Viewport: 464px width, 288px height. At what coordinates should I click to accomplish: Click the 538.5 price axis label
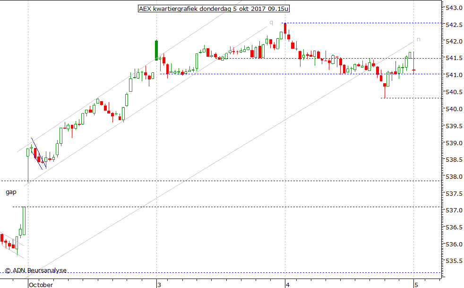454,160
